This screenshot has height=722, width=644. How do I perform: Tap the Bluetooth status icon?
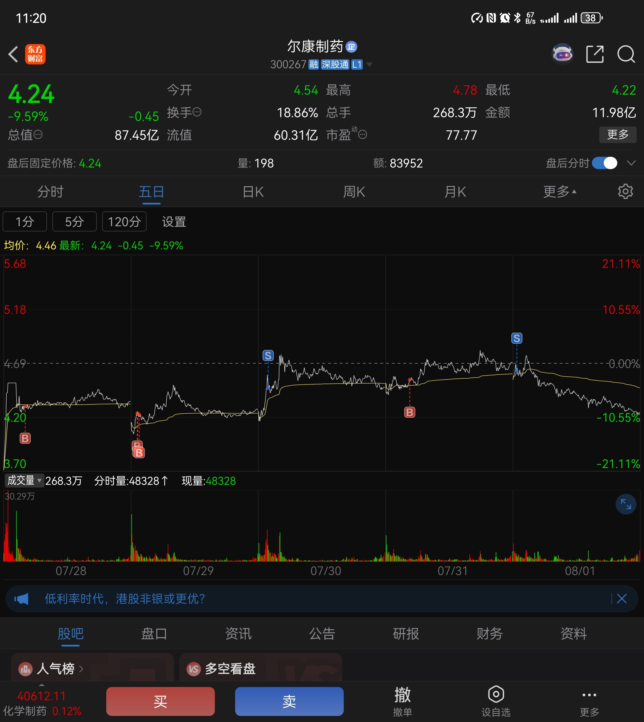517,18
